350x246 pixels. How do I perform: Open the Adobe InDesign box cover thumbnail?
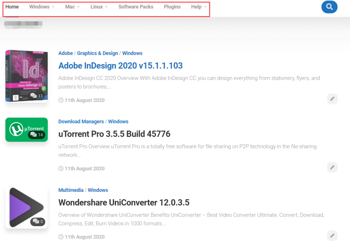click(x=27, y=76)
